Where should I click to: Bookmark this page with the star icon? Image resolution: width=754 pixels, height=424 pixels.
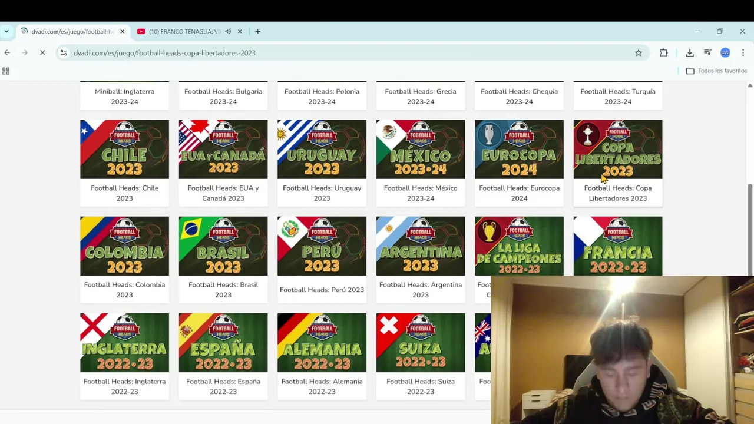click(x=639, y=53)
